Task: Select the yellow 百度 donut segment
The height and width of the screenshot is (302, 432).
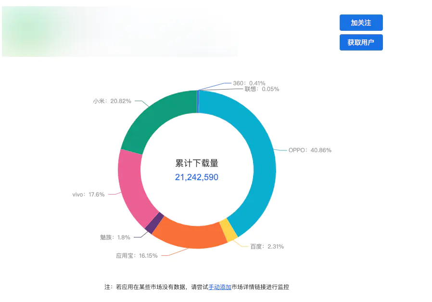Action: click(229, 230)
